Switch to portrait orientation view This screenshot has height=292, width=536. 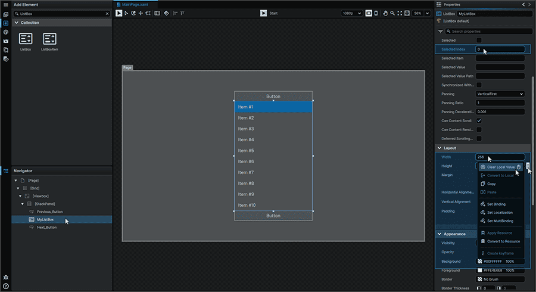click(x=376, y=13)
